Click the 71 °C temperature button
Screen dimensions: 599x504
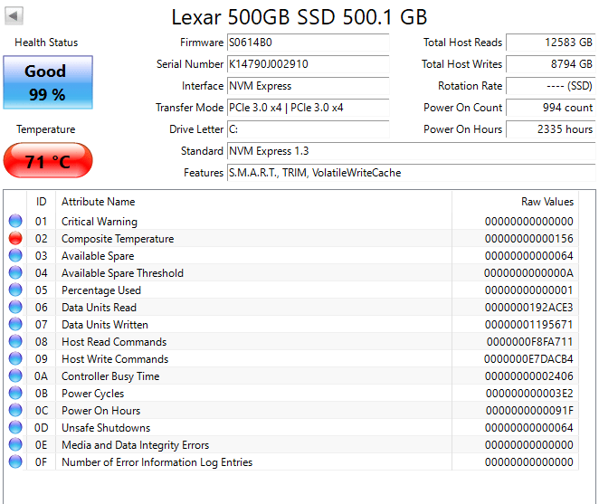[48, 160]
